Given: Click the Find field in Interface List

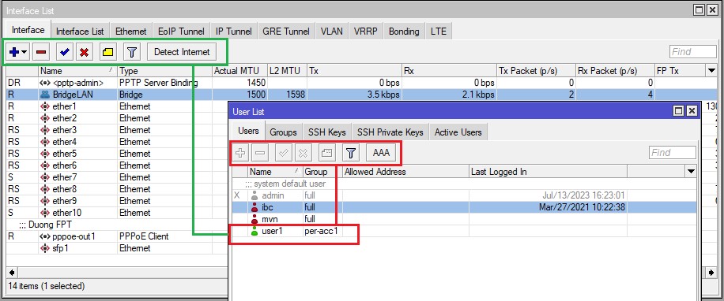Looking at the screenshot, I should pos(693,51).
